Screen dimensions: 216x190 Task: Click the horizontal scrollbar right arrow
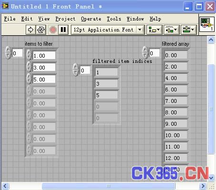[x=203, y=186]
